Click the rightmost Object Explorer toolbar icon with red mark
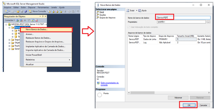The width and height of the screenshot is (216, 112). [x=36, y=20]
